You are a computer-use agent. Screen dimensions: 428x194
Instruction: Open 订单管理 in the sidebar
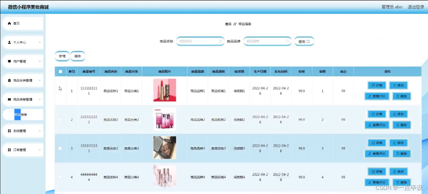pyautogui.click(x=23, y=150)
